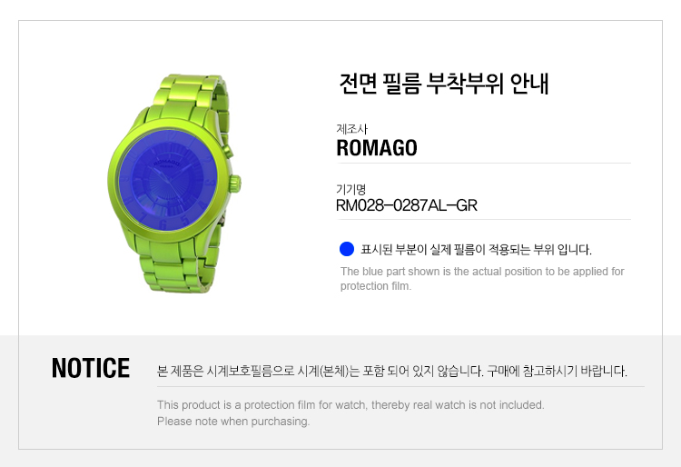This screenshot has height=467, width=681.
Task: Click the green watch image
Action: click(174, 183)
